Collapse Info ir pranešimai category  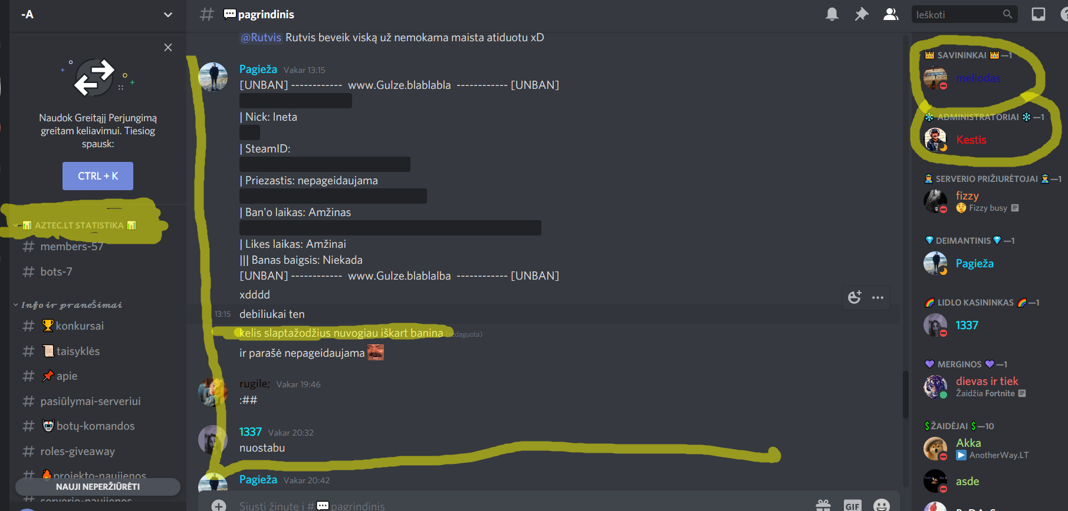click(x=68, y=305)
